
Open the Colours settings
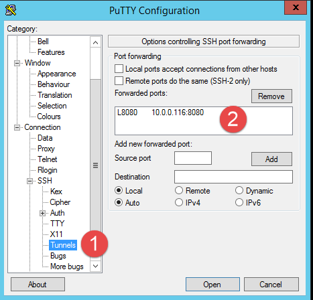(49, 117)
